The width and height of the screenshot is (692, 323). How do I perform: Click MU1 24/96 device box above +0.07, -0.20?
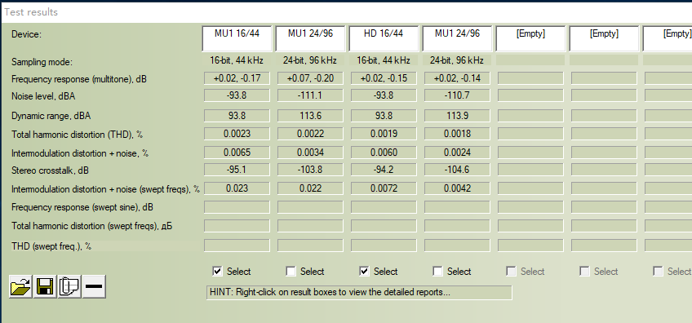coord(310,38)
